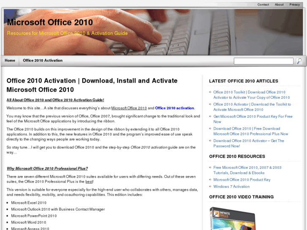Follow the underlined Microsoft Office 2010 link

[x=129, y=108]
